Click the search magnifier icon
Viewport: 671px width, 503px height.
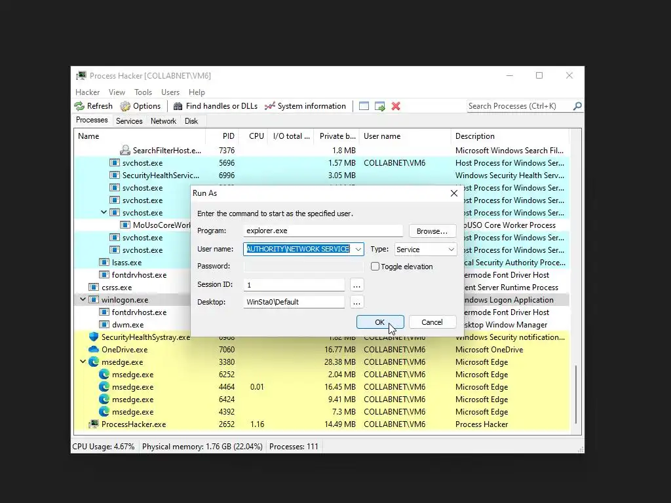click(577, 106)
